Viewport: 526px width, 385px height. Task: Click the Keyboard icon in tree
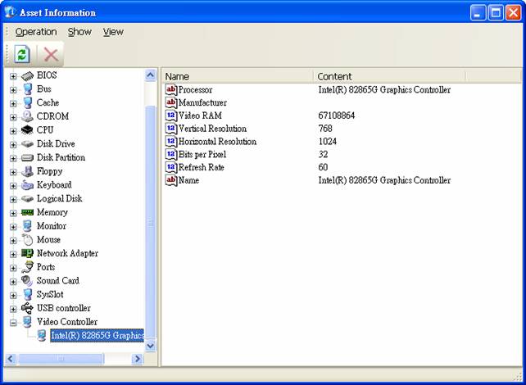28,185
